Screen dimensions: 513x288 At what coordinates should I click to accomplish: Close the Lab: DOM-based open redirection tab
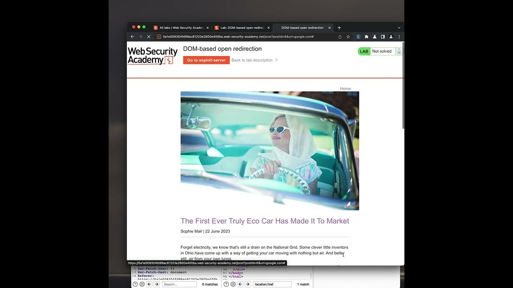click(x=269, y=28)
